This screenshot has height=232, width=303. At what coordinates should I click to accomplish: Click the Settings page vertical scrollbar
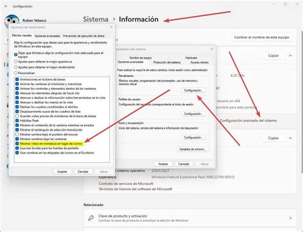302,102
